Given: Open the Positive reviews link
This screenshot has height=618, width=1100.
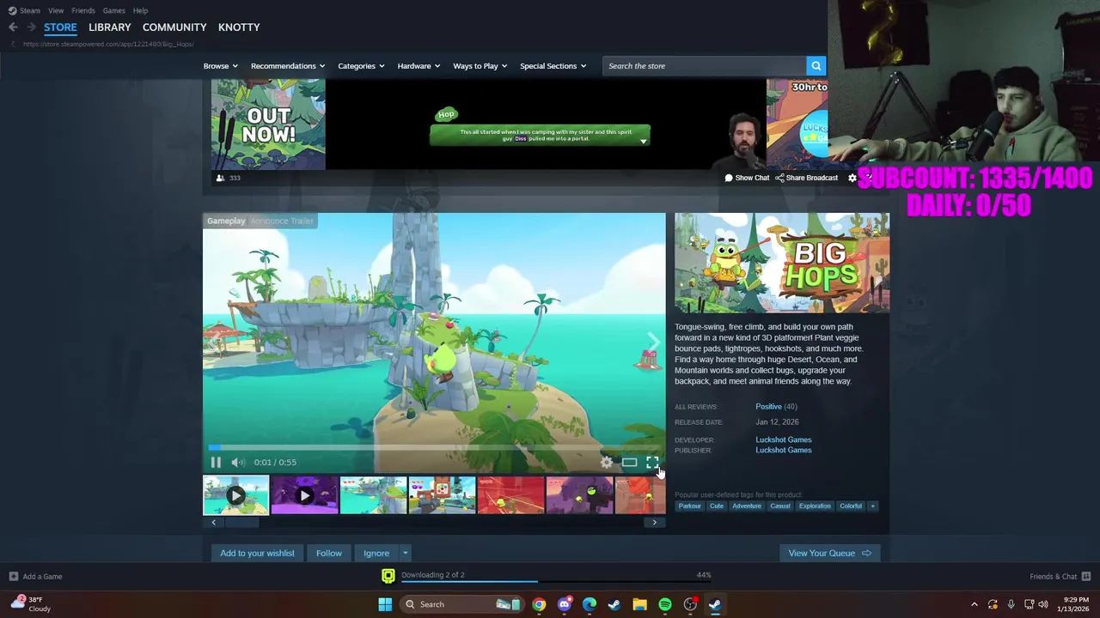Looking at the screenshot, I should coord(768,407).
